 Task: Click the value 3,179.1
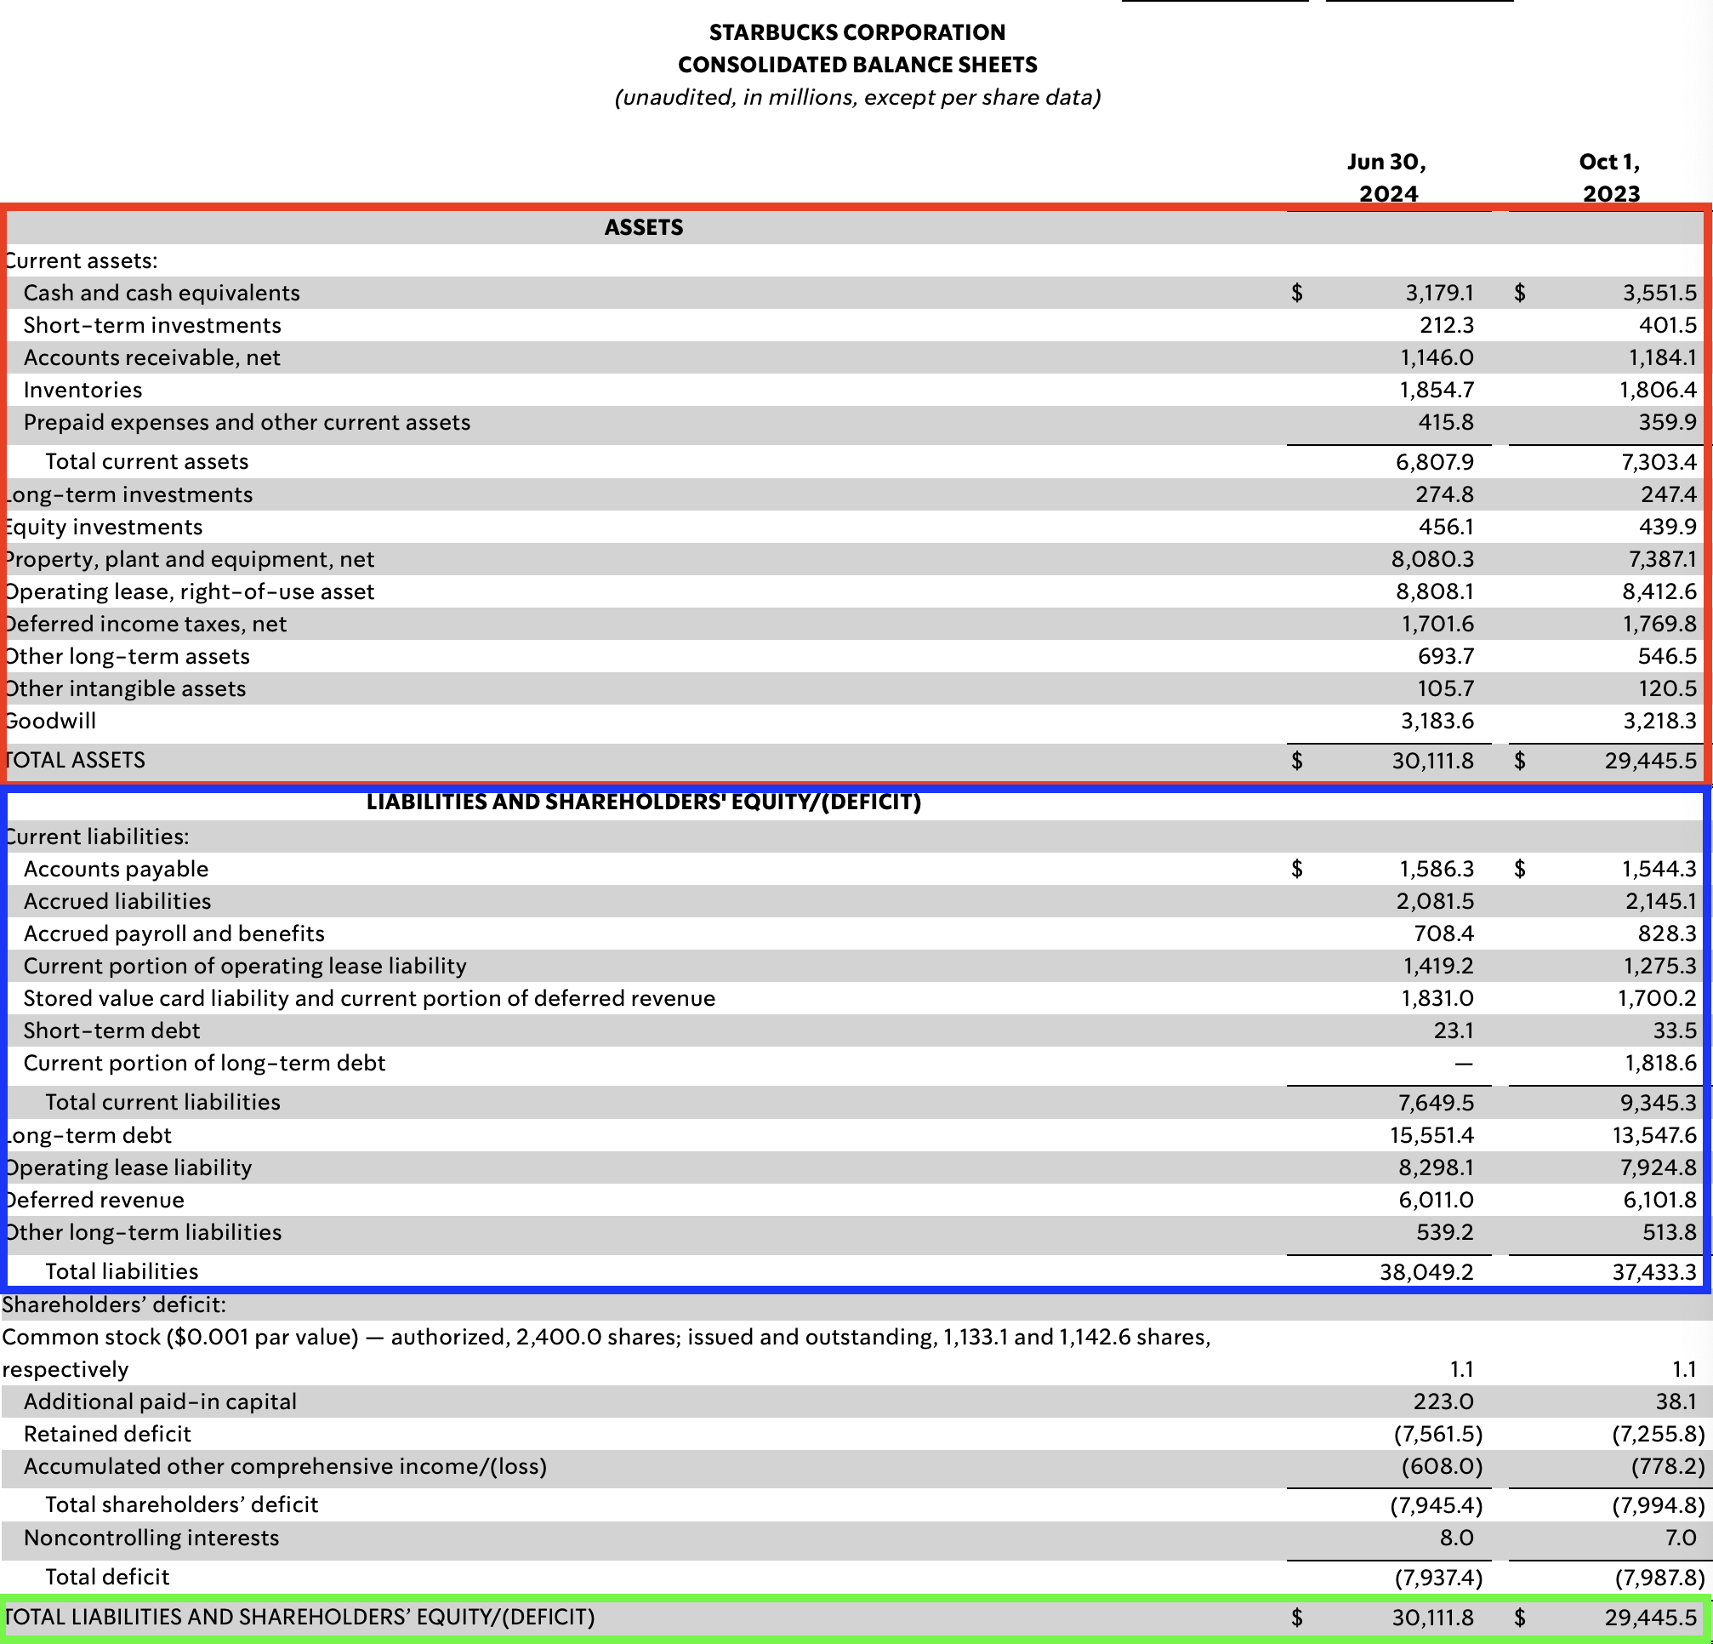(1439, 293)
